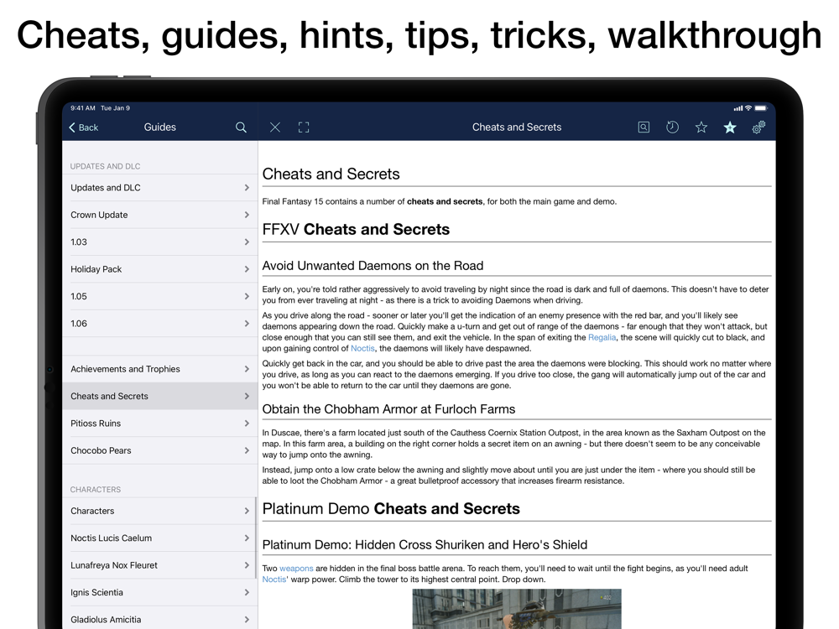Expand chevron on 1.05 row

(247, 296)
